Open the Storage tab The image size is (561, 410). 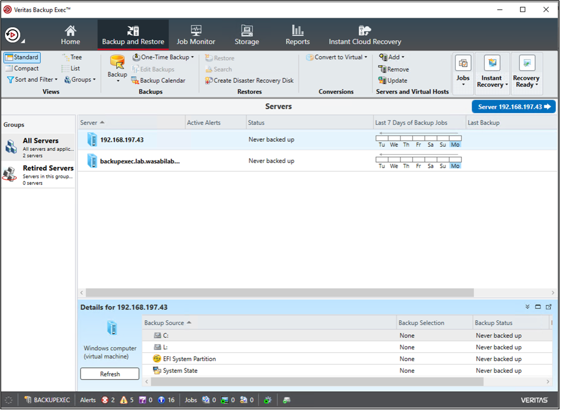point(247,35)
